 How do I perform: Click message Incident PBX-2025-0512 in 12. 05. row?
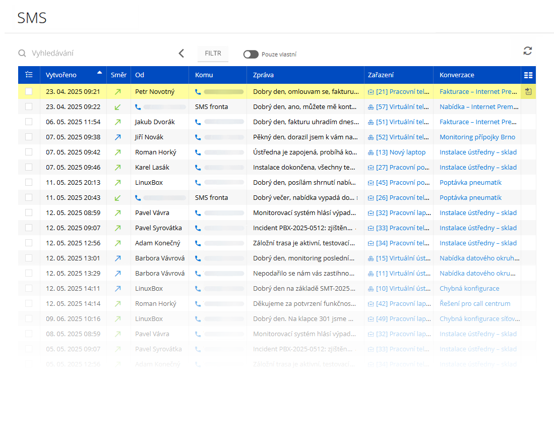coord(302,228)
